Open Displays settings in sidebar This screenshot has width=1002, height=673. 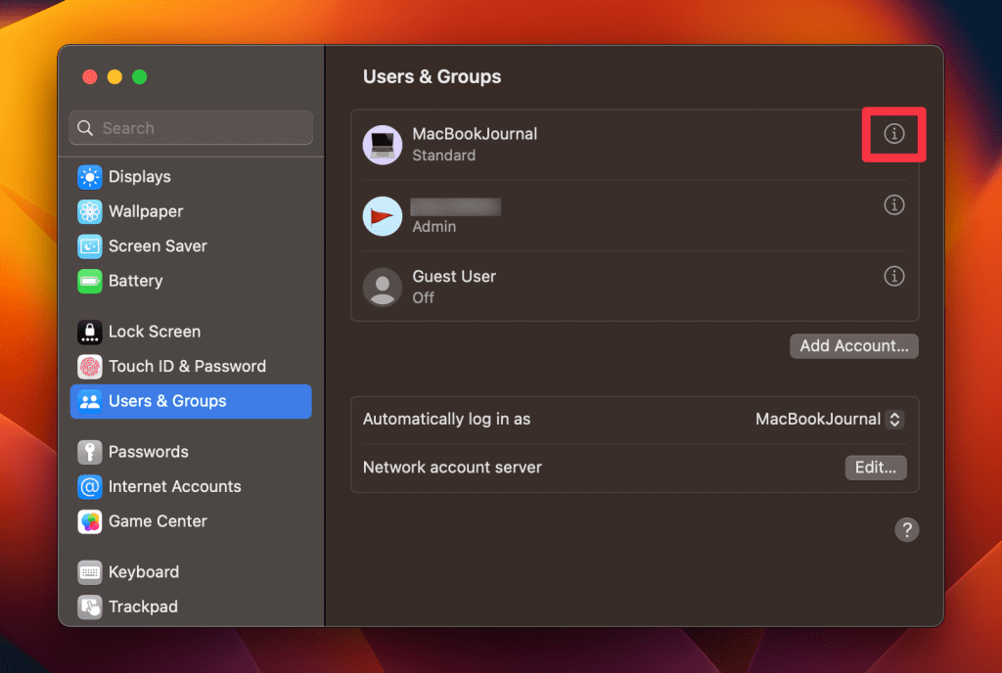click(x=139, y=177)
